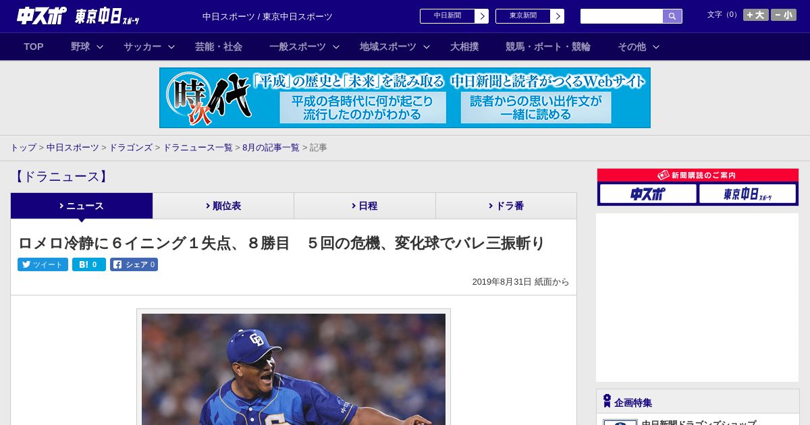This screenshot has width=810, height=425.
Task: Select the 順位表 tab
Action: click(223, 206)
